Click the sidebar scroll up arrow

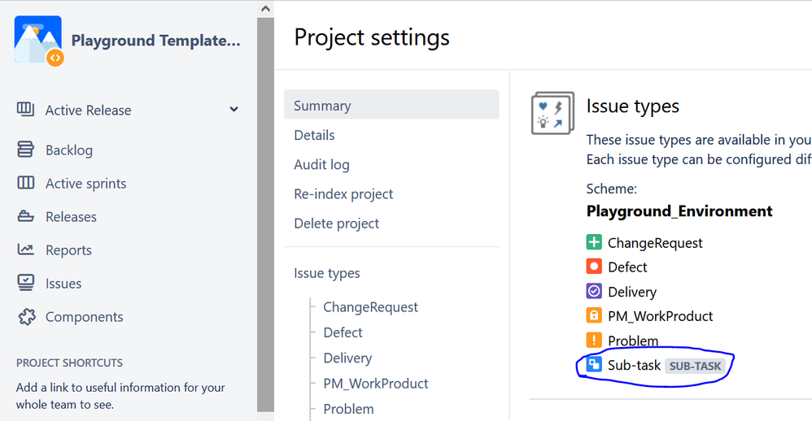(x=265, y=8)
